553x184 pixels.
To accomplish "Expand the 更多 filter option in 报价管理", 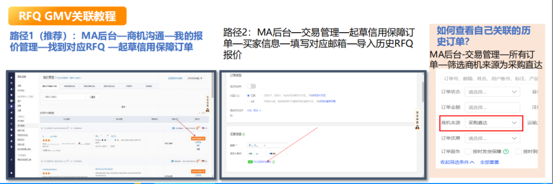I will point(124,107).
